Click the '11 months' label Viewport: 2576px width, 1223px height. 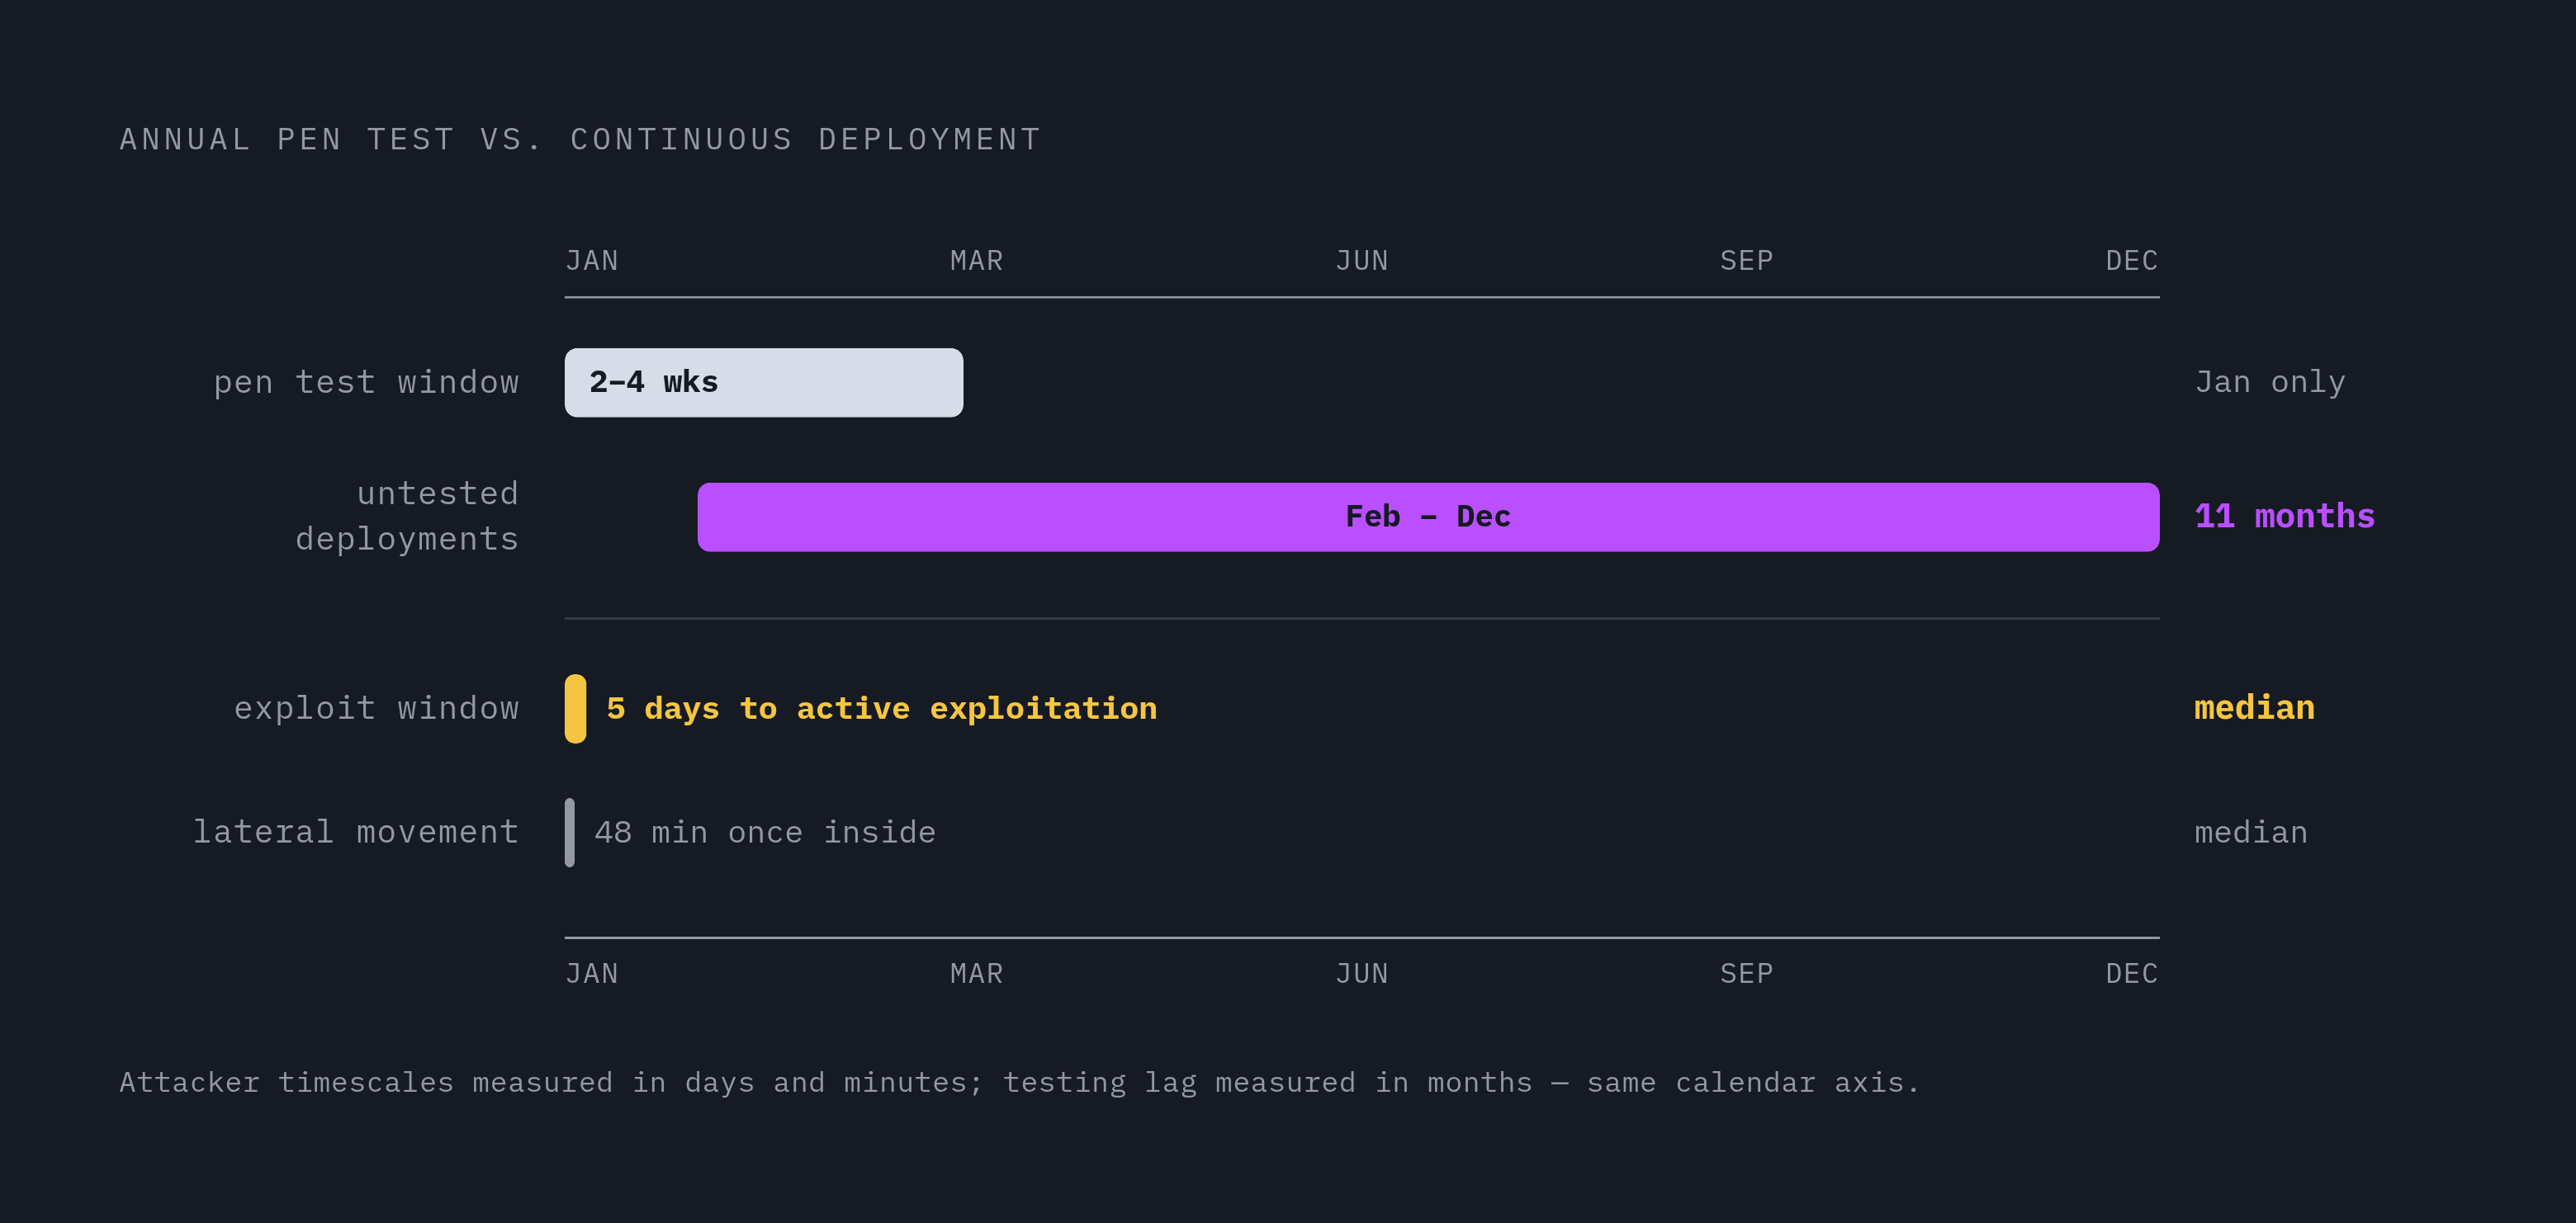[2284, 517]
